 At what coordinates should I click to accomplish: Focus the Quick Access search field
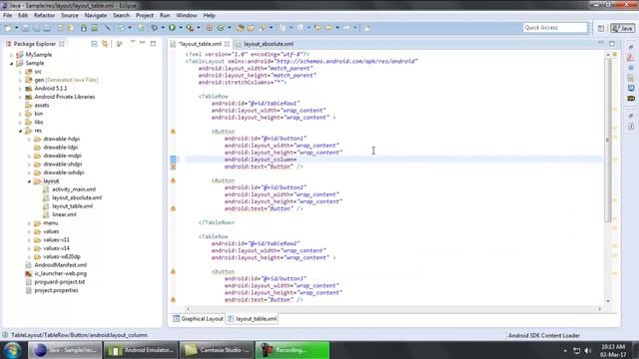[555, 28]
